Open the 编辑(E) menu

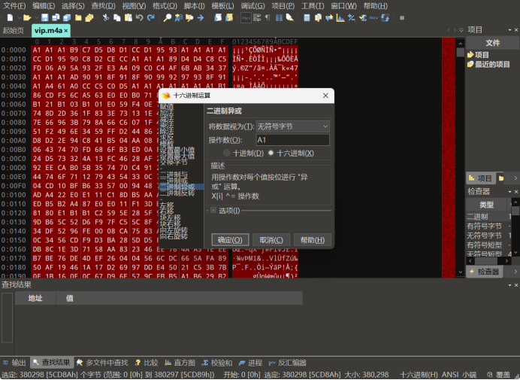44,6
